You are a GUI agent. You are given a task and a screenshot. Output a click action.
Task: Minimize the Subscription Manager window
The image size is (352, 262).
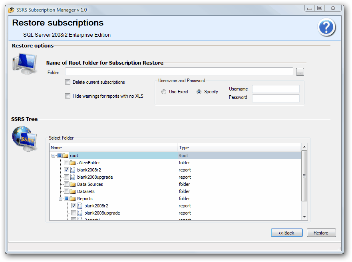coord(310,8)
